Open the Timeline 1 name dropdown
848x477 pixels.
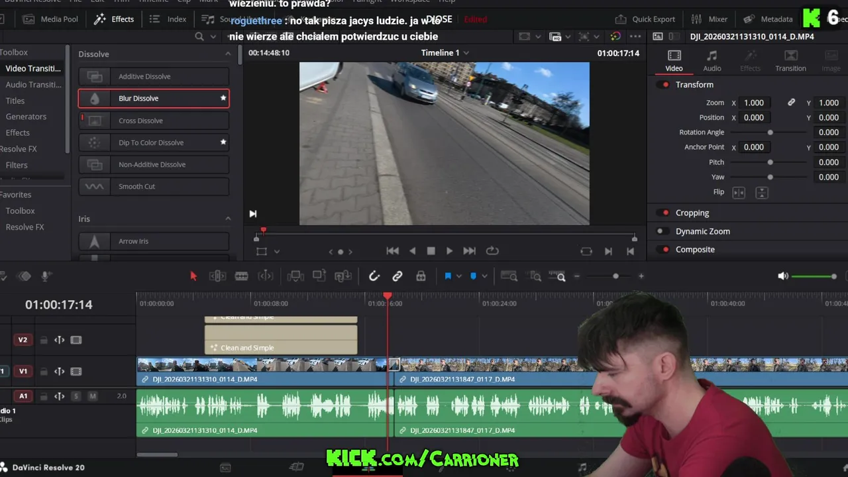466,53
